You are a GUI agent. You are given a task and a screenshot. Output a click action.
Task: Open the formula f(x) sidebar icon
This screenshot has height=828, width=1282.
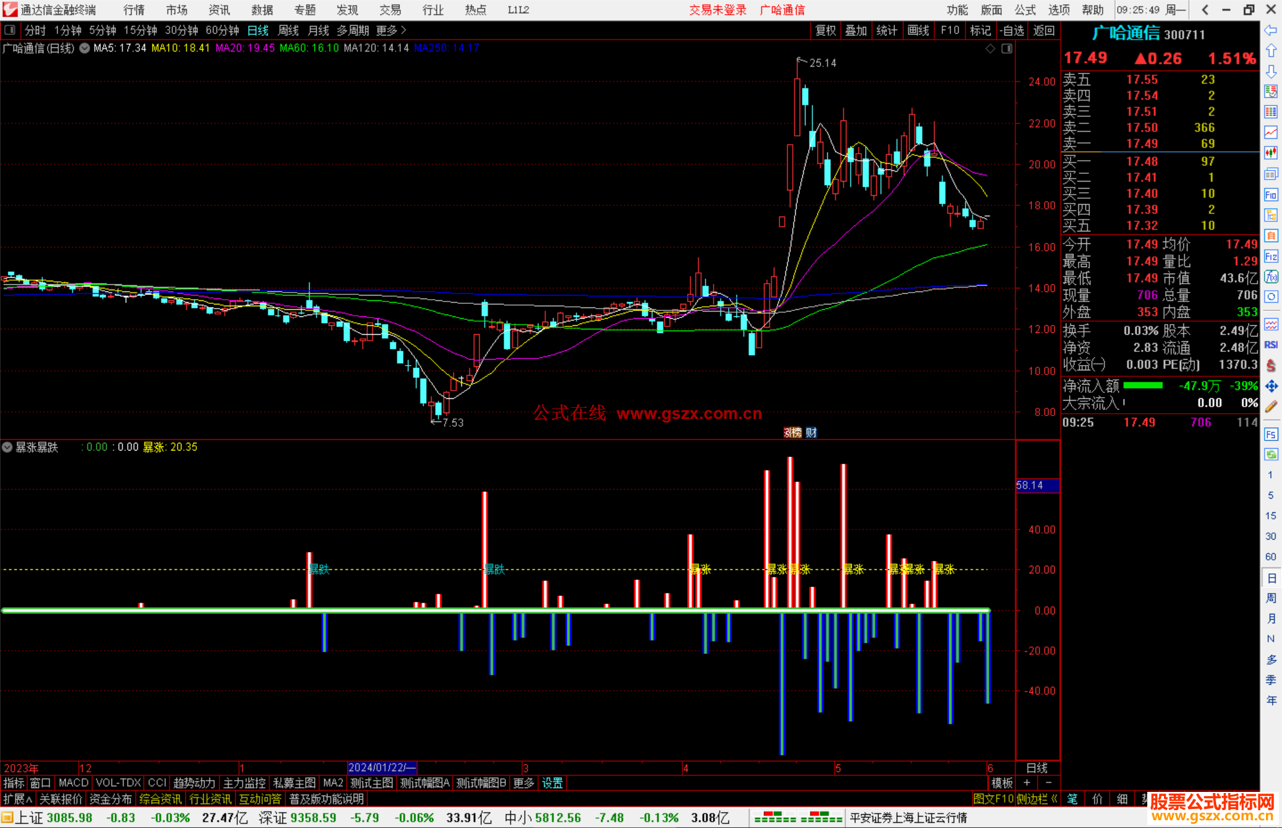(x=1271, y=277)
